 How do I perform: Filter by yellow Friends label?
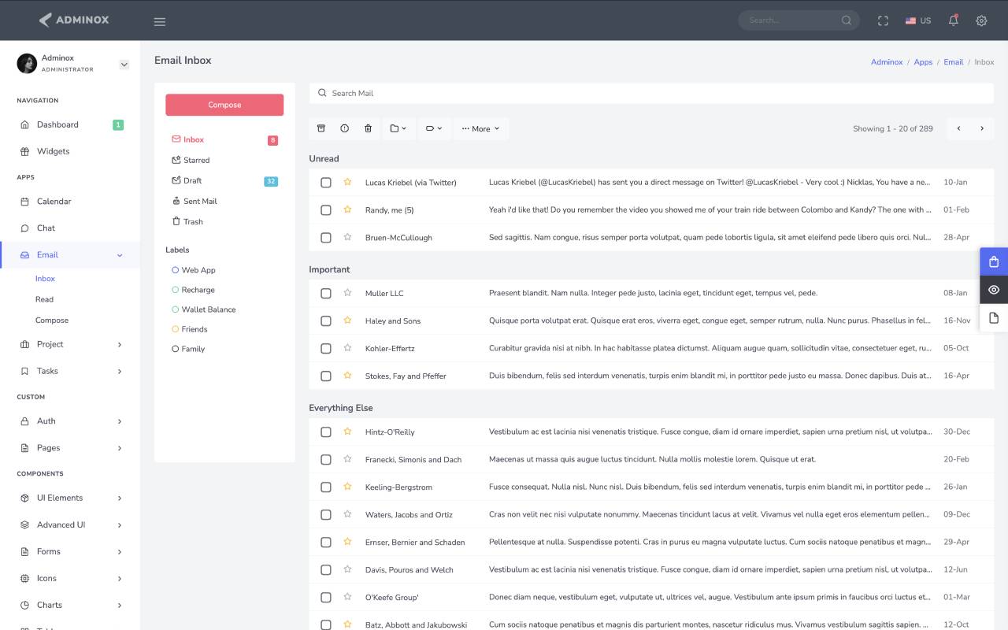click(189, 329)
